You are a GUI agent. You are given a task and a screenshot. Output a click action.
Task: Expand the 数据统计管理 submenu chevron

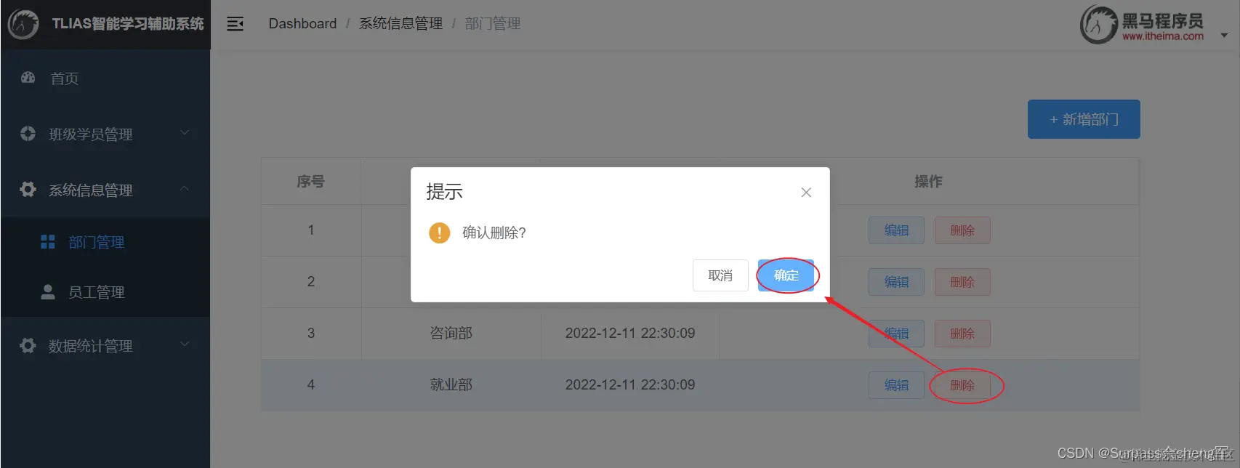(x=185, y=344)
